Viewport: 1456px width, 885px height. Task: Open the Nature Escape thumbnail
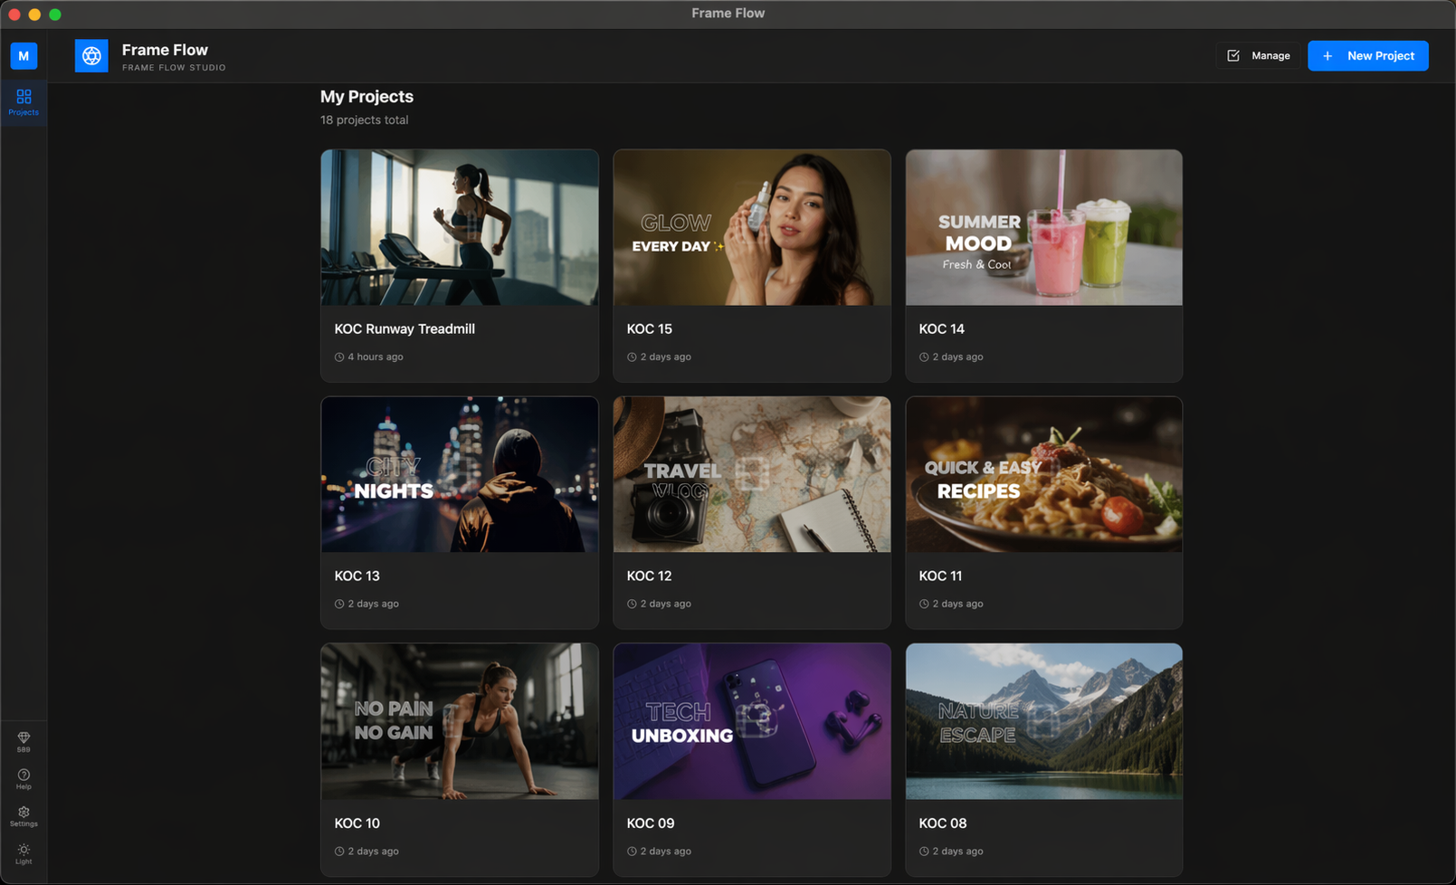[1043, 722]
